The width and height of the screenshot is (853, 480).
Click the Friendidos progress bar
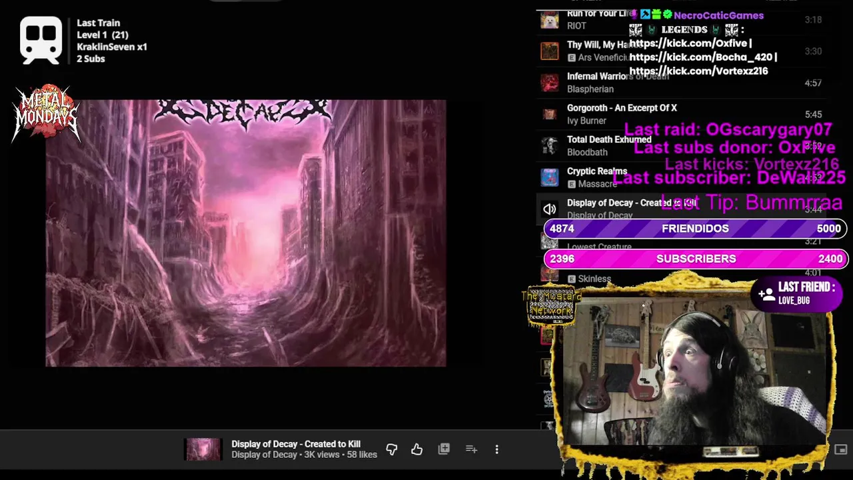pyautogui.click(x=695, y=229)
